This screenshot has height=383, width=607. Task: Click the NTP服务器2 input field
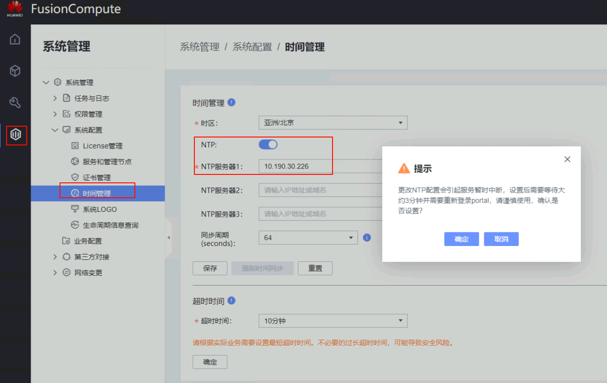point(318,190)
